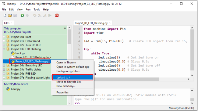The height and width of the screenshot is (111, 198).
Task: Close the Project_03_LED_Flashing.py editor tab
Action: [110, 23]
